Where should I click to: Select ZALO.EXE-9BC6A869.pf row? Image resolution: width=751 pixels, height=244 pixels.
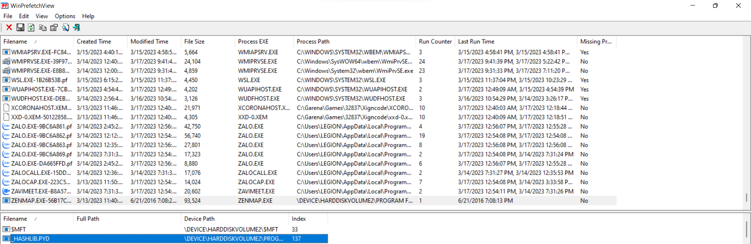(41, 154)
